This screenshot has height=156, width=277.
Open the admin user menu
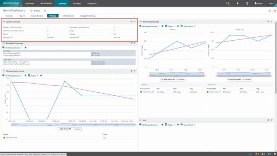pyautogui.click(x=258, y=3)
